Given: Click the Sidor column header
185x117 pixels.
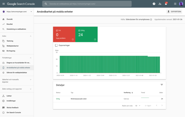Looking at the screenshot, I should 161,92.
